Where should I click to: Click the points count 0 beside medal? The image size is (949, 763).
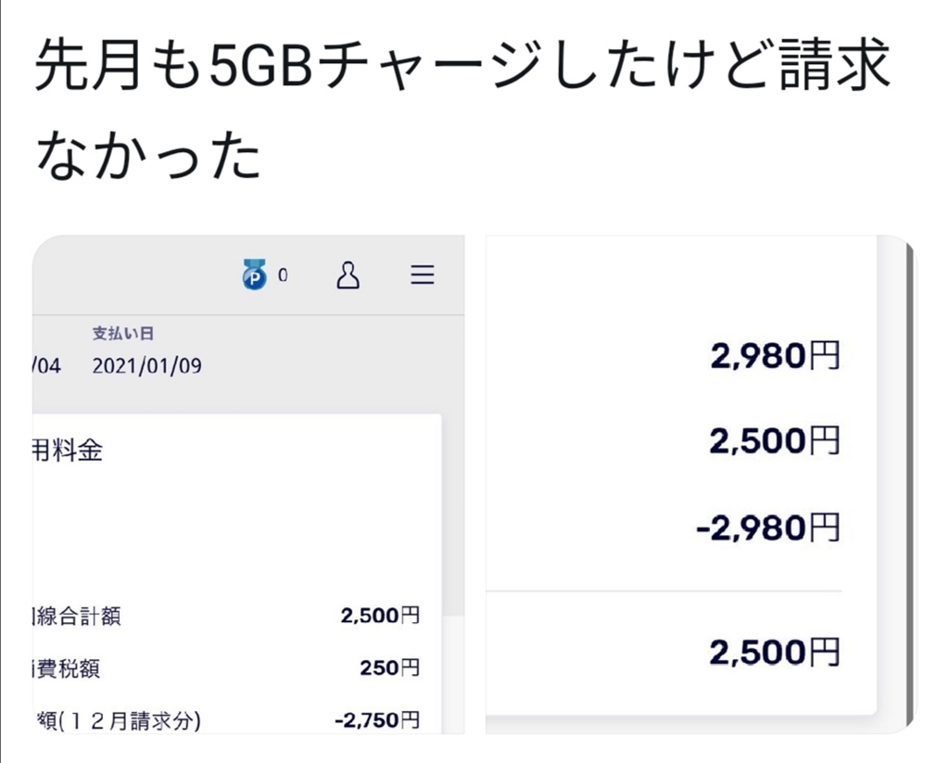click(283, 275)
